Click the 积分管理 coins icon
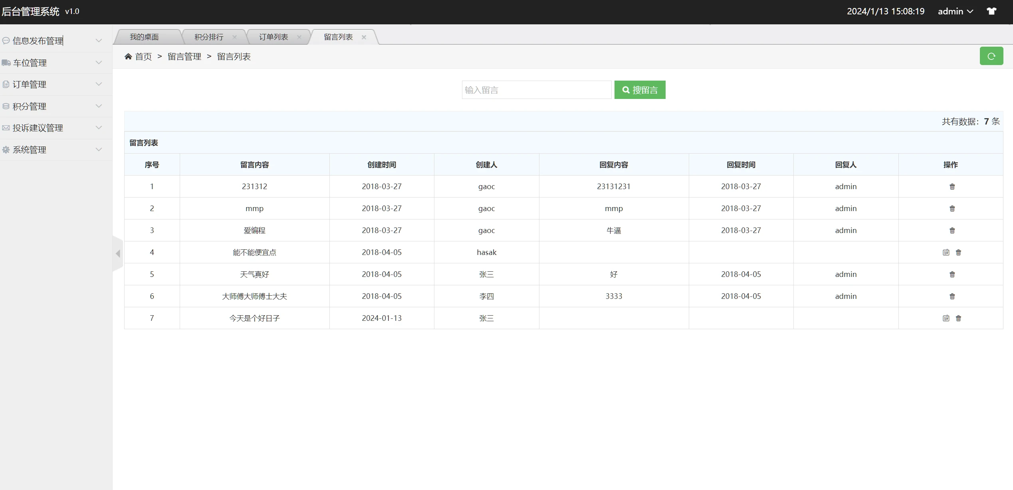Viewport: 1013px width, 490px height. (x=6, y=106)
